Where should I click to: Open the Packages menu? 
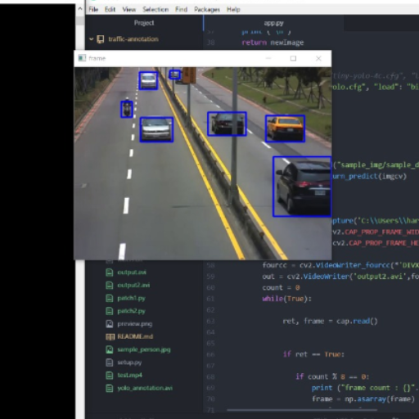click(207, 10)
